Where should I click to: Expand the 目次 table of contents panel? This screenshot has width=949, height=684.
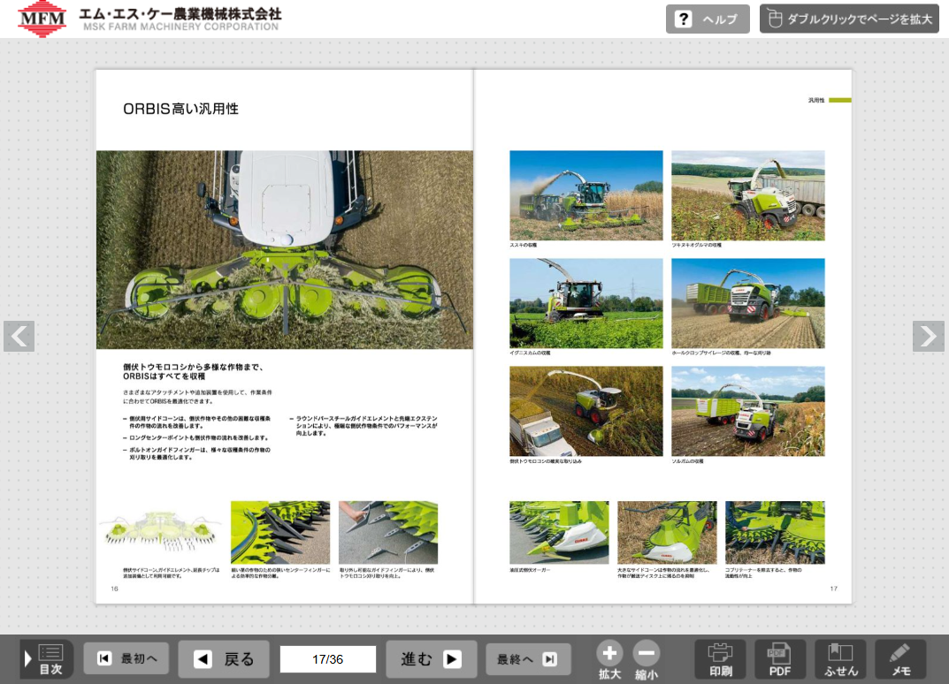(x=46, y=658)
